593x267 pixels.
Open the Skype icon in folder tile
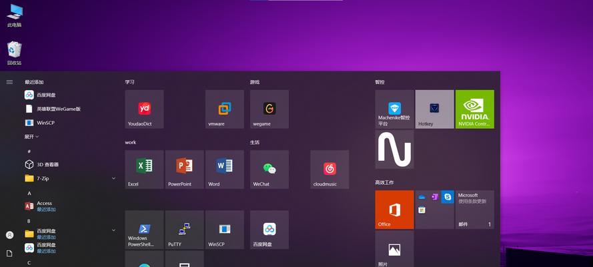point(448,197)
